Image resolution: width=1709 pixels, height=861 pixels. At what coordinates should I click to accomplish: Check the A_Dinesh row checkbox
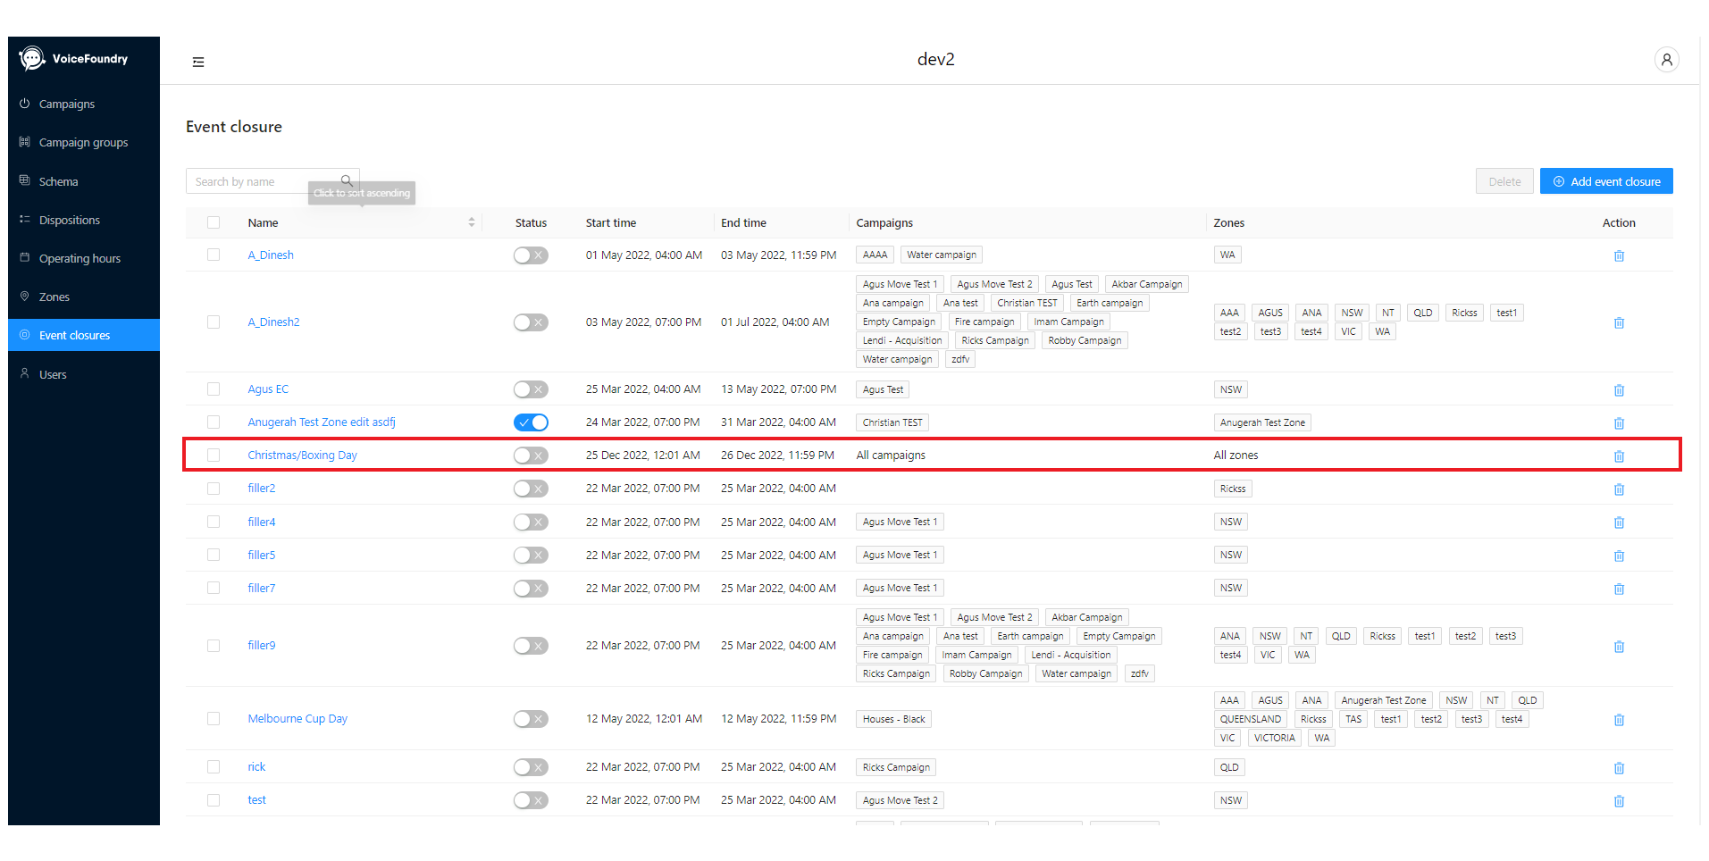pyautogui.click(x=214, y=255)
